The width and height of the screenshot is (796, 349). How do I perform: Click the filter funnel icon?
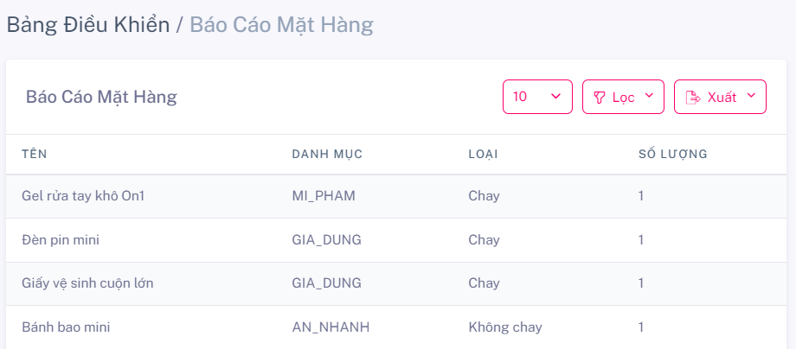coord(600,98)
